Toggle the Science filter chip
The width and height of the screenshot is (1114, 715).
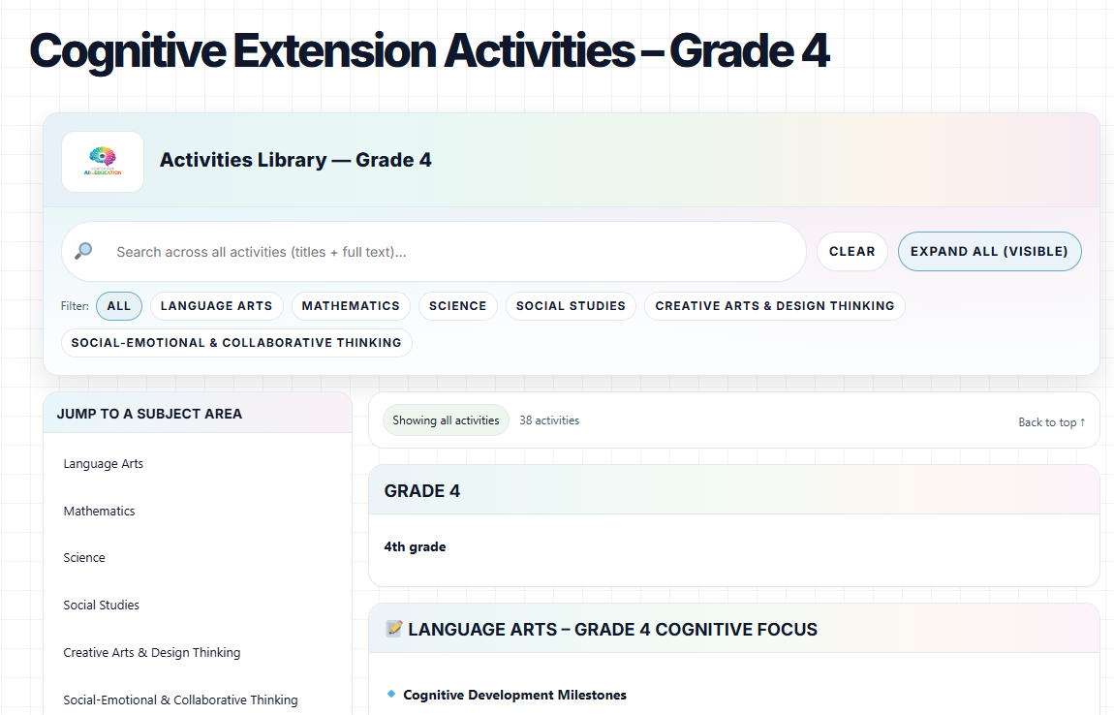click(x=457, y=306)
